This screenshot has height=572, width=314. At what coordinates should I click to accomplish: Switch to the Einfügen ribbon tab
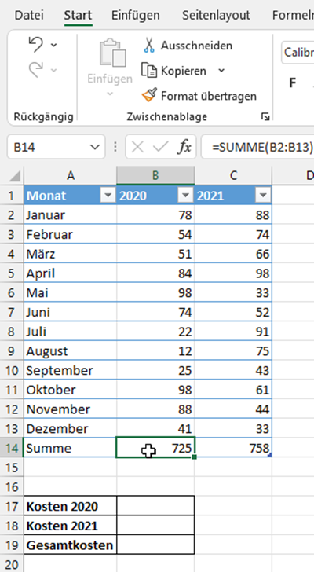136,16
